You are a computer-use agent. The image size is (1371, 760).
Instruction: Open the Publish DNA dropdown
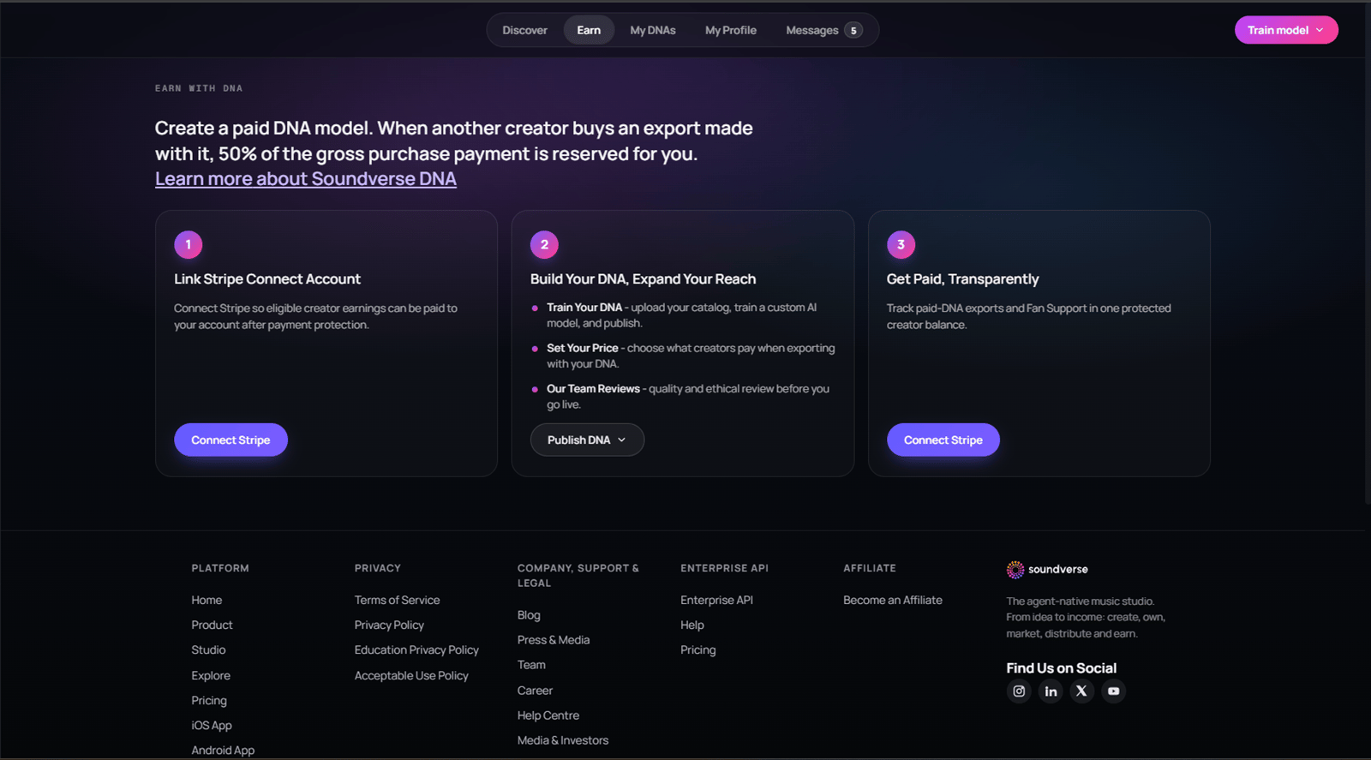587,440
